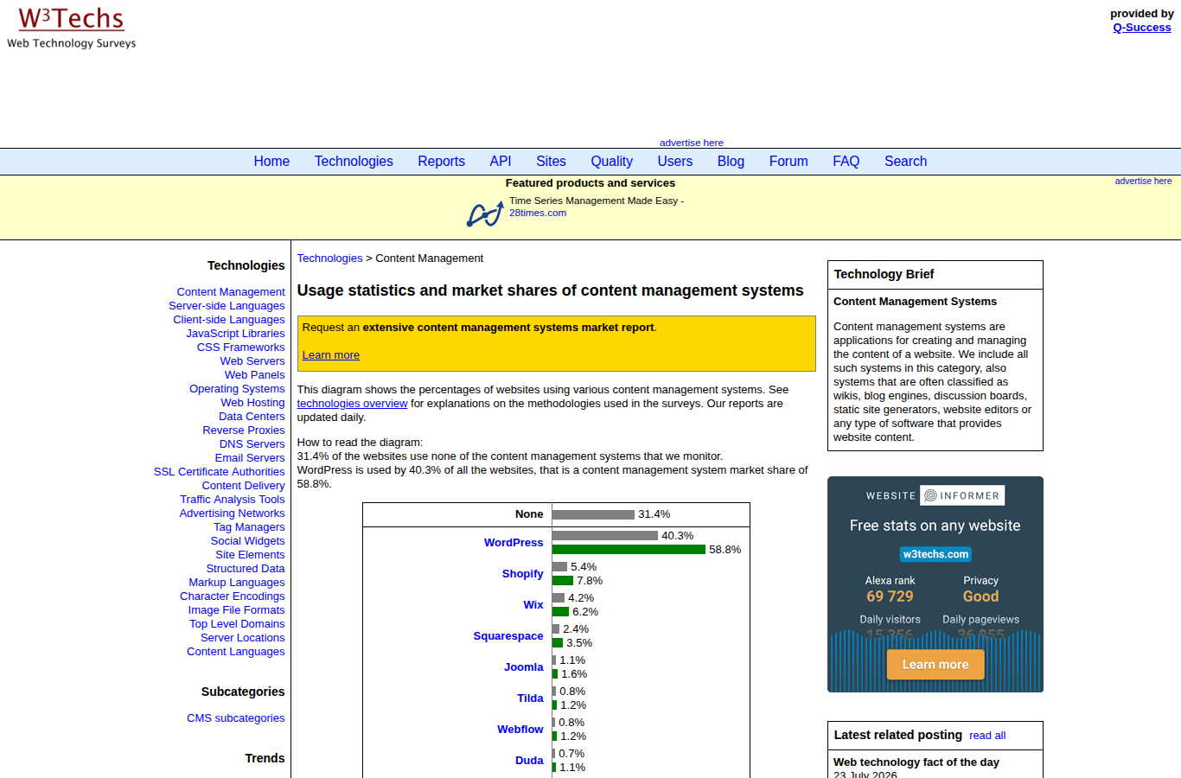
Task: Click read all beside Latest related posting
Action: [987, 736]
